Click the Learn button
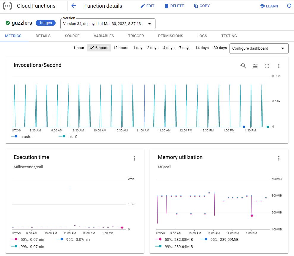294x256 pixels. point(269,6)
